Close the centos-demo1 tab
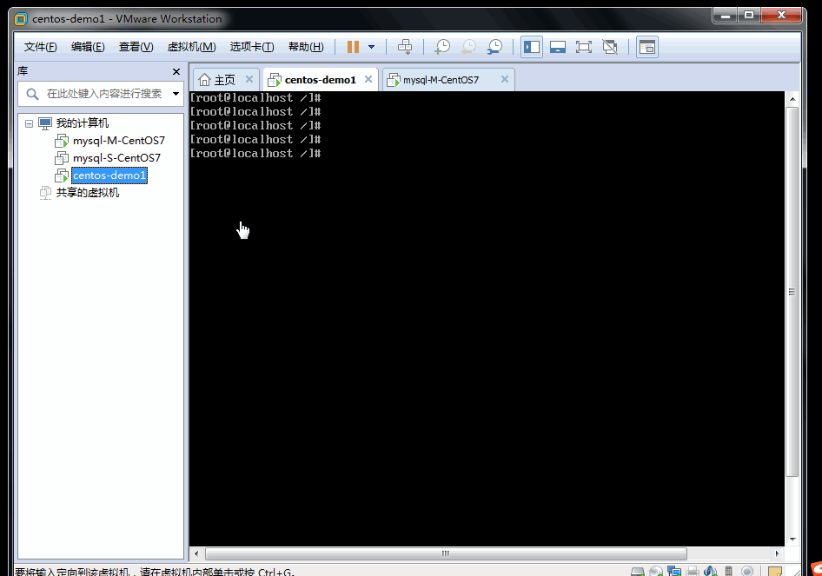822x576 pixels. point(368,79)
